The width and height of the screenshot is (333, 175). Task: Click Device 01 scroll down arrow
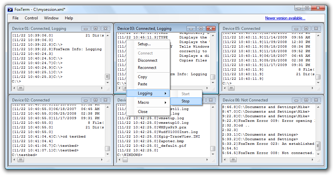tap(108, 83)
